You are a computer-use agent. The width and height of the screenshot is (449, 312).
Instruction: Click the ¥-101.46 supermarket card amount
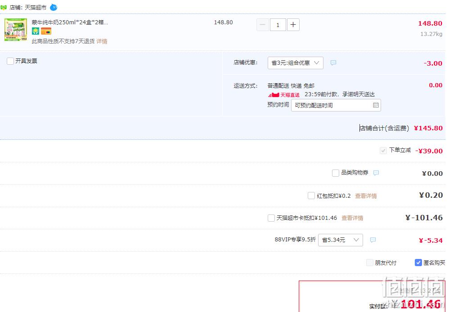coord(424,218)
